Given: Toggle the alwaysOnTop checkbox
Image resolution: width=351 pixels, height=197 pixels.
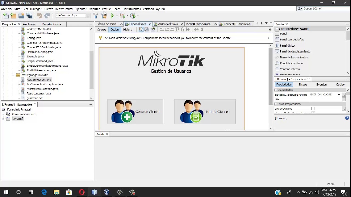Looking at the screenshot, I should click(x=313, y=109).
